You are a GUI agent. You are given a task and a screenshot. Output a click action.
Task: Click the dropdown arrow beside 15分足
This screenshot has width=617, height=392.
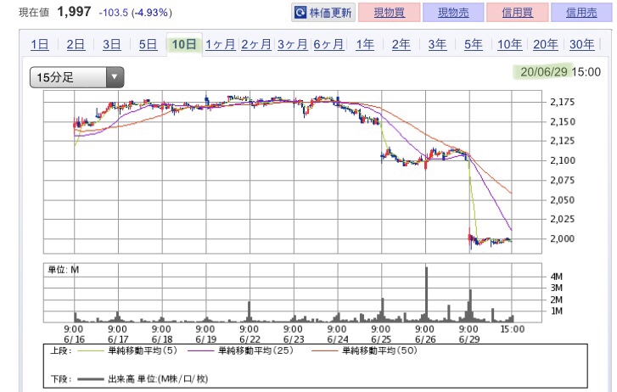point(115,77)
